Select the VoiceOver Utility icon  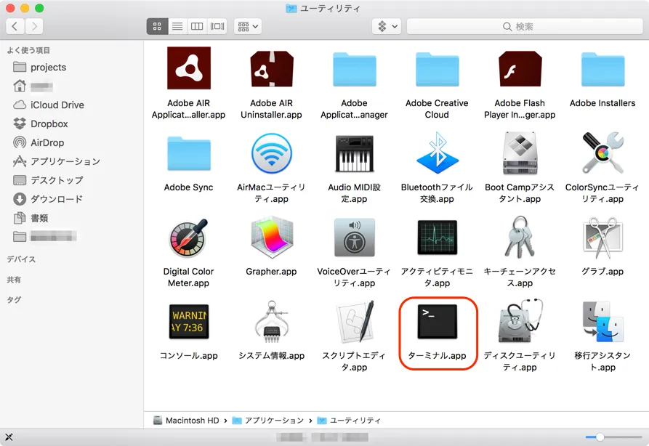(x=355, y=238)
